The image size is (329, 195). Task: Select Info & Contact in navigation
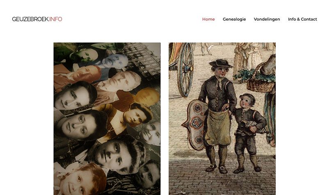click(302, 19)
